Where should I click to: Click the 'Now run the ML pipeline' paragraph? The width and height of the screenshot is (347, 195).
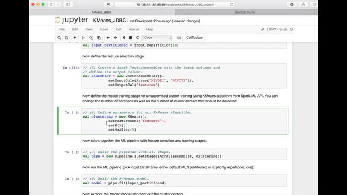pyautogui.click(x=168, y=167)
